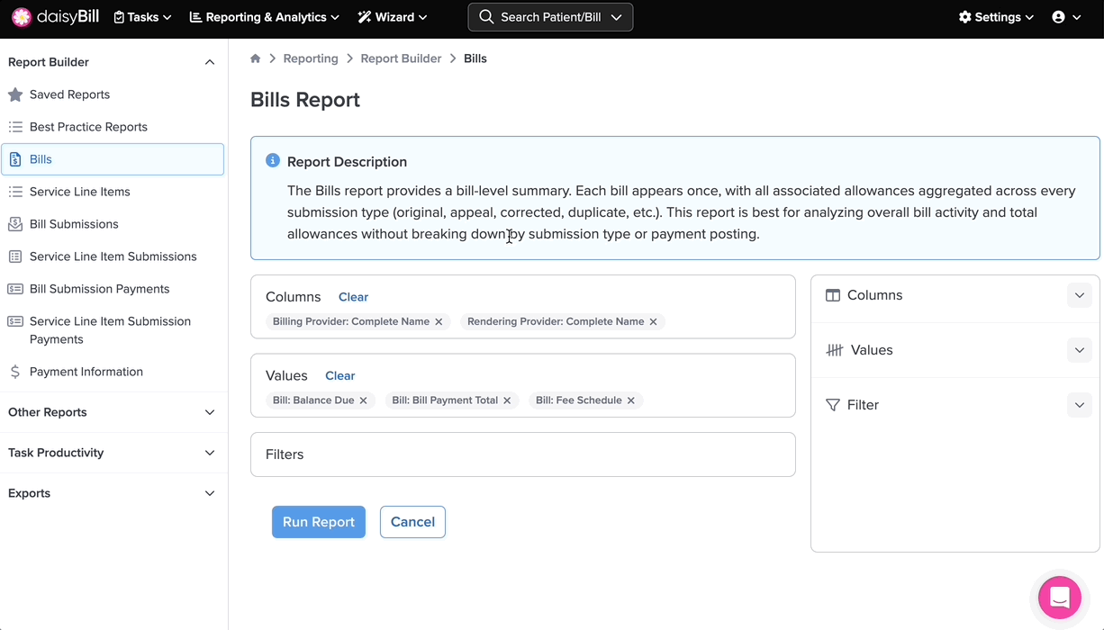Remove Billing Provider: Complete Name column chip
This screenshot has height=630, width=1104.
coord(439,321)
